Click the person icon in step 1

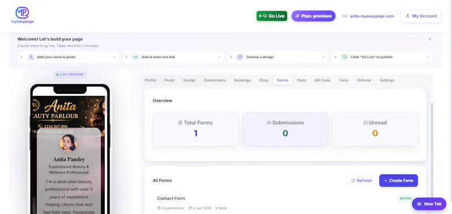coord(31,57)
